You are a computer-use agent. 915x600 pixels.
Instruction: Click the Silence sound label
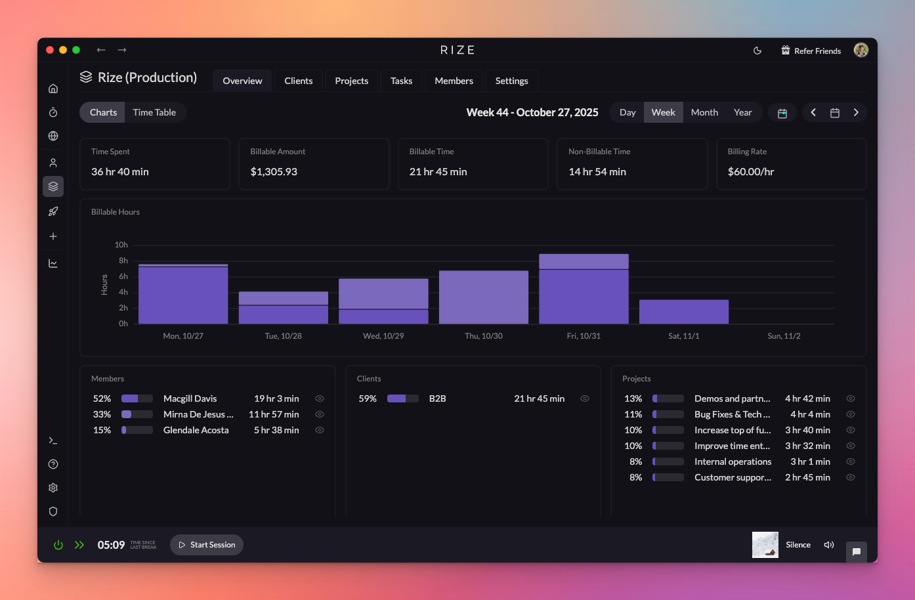(x=798, y=545)
